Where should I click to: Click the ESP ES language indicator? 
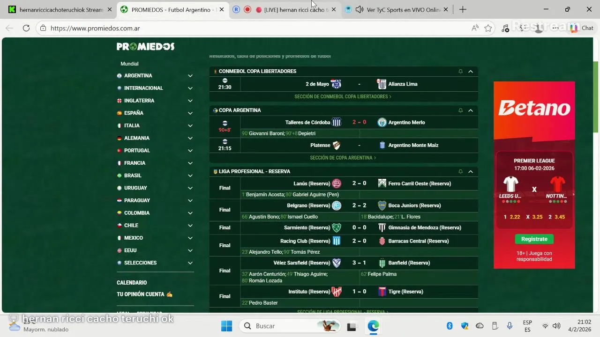point(527,326)
